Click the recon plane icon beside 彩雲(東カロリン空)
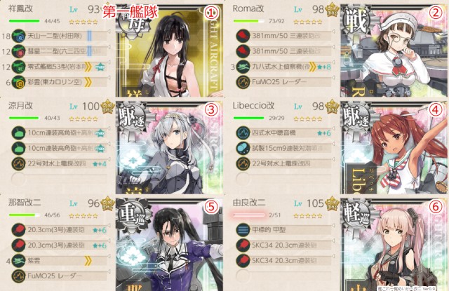Viewport: 449px width, 291px height. (x=19, y=83)
